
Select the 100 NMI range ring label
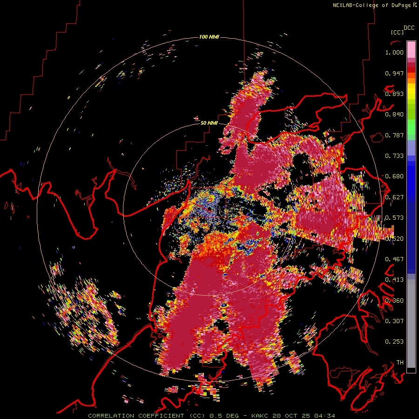click(209, 37)
